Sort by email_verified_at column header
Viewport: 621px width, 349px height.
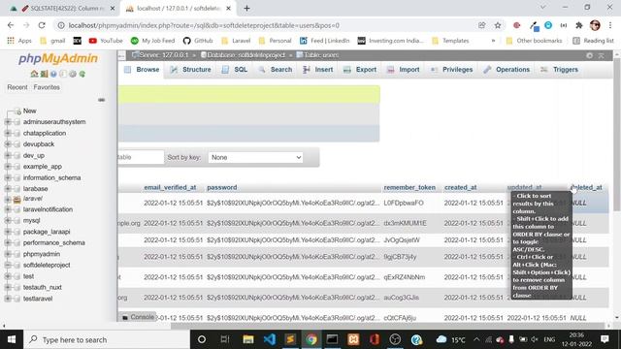(x=170, y=187)
